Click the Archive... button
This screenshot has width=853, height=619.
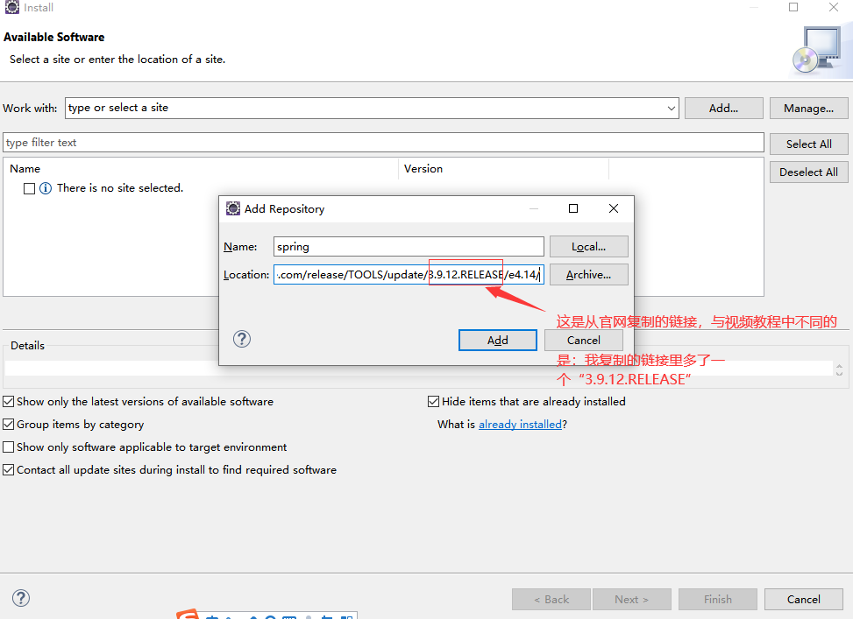tap(588, 274)
